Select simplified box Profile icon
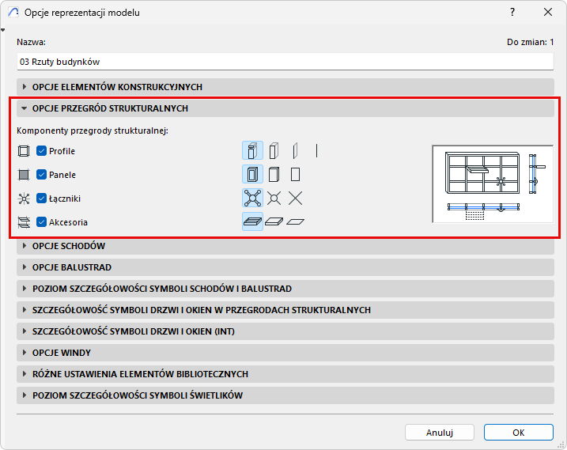 [x=274, y=150]
